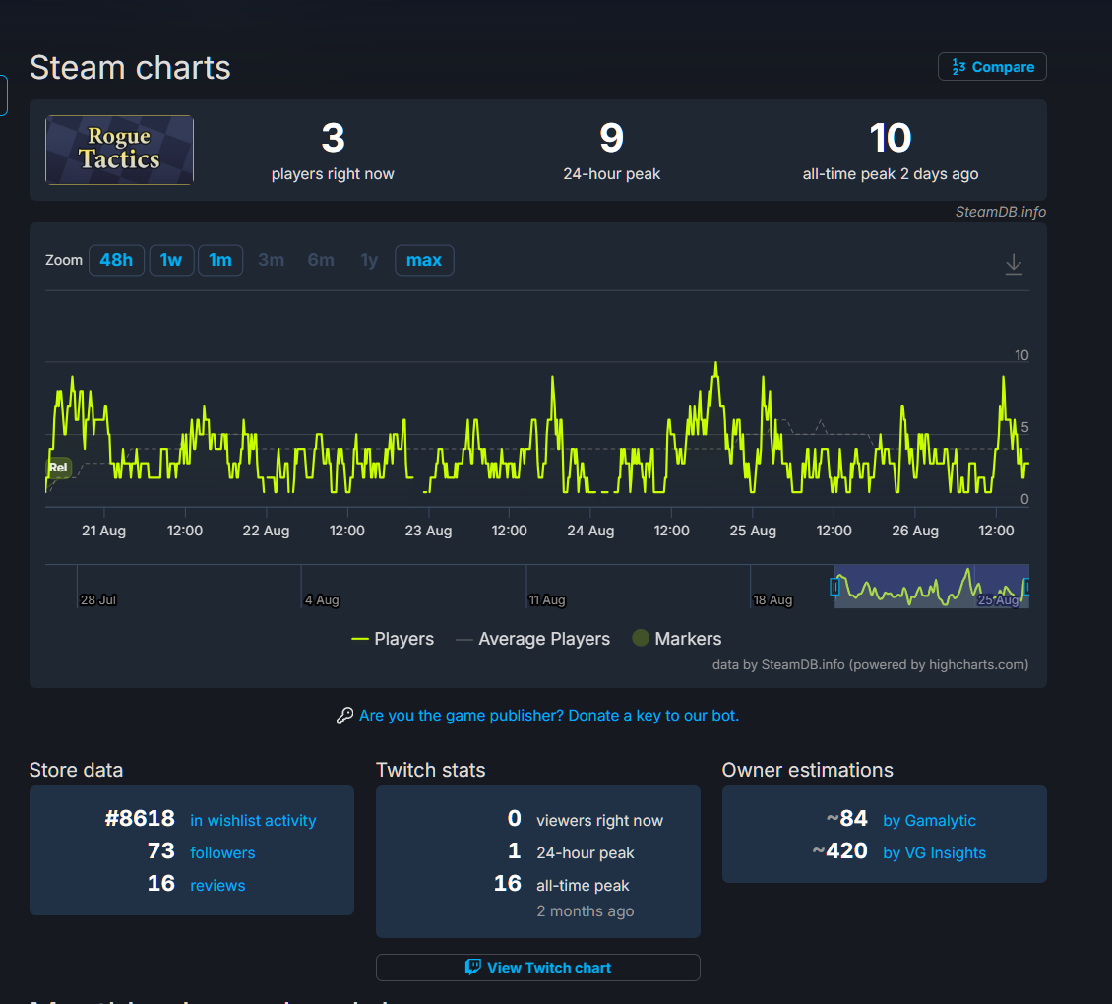Viewport: 1112px width, 1004px height.
Task: Click the Compare ranking icon
Action: coord(958,67)
